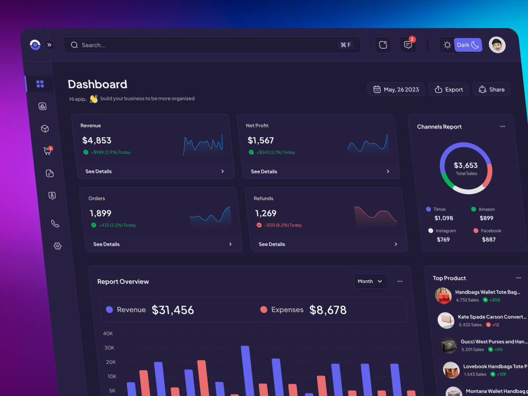
Task: Click the waving hand emoji greeting
Action: 93,99
